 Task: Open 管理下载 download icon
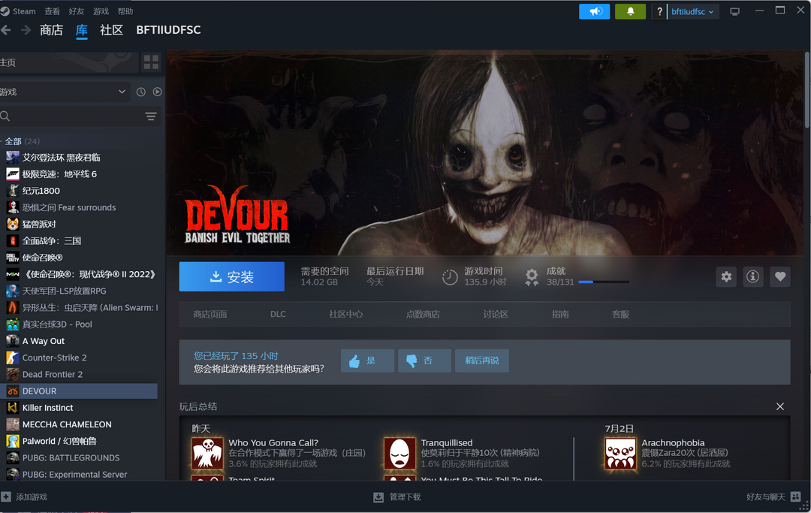click(378, 497)
